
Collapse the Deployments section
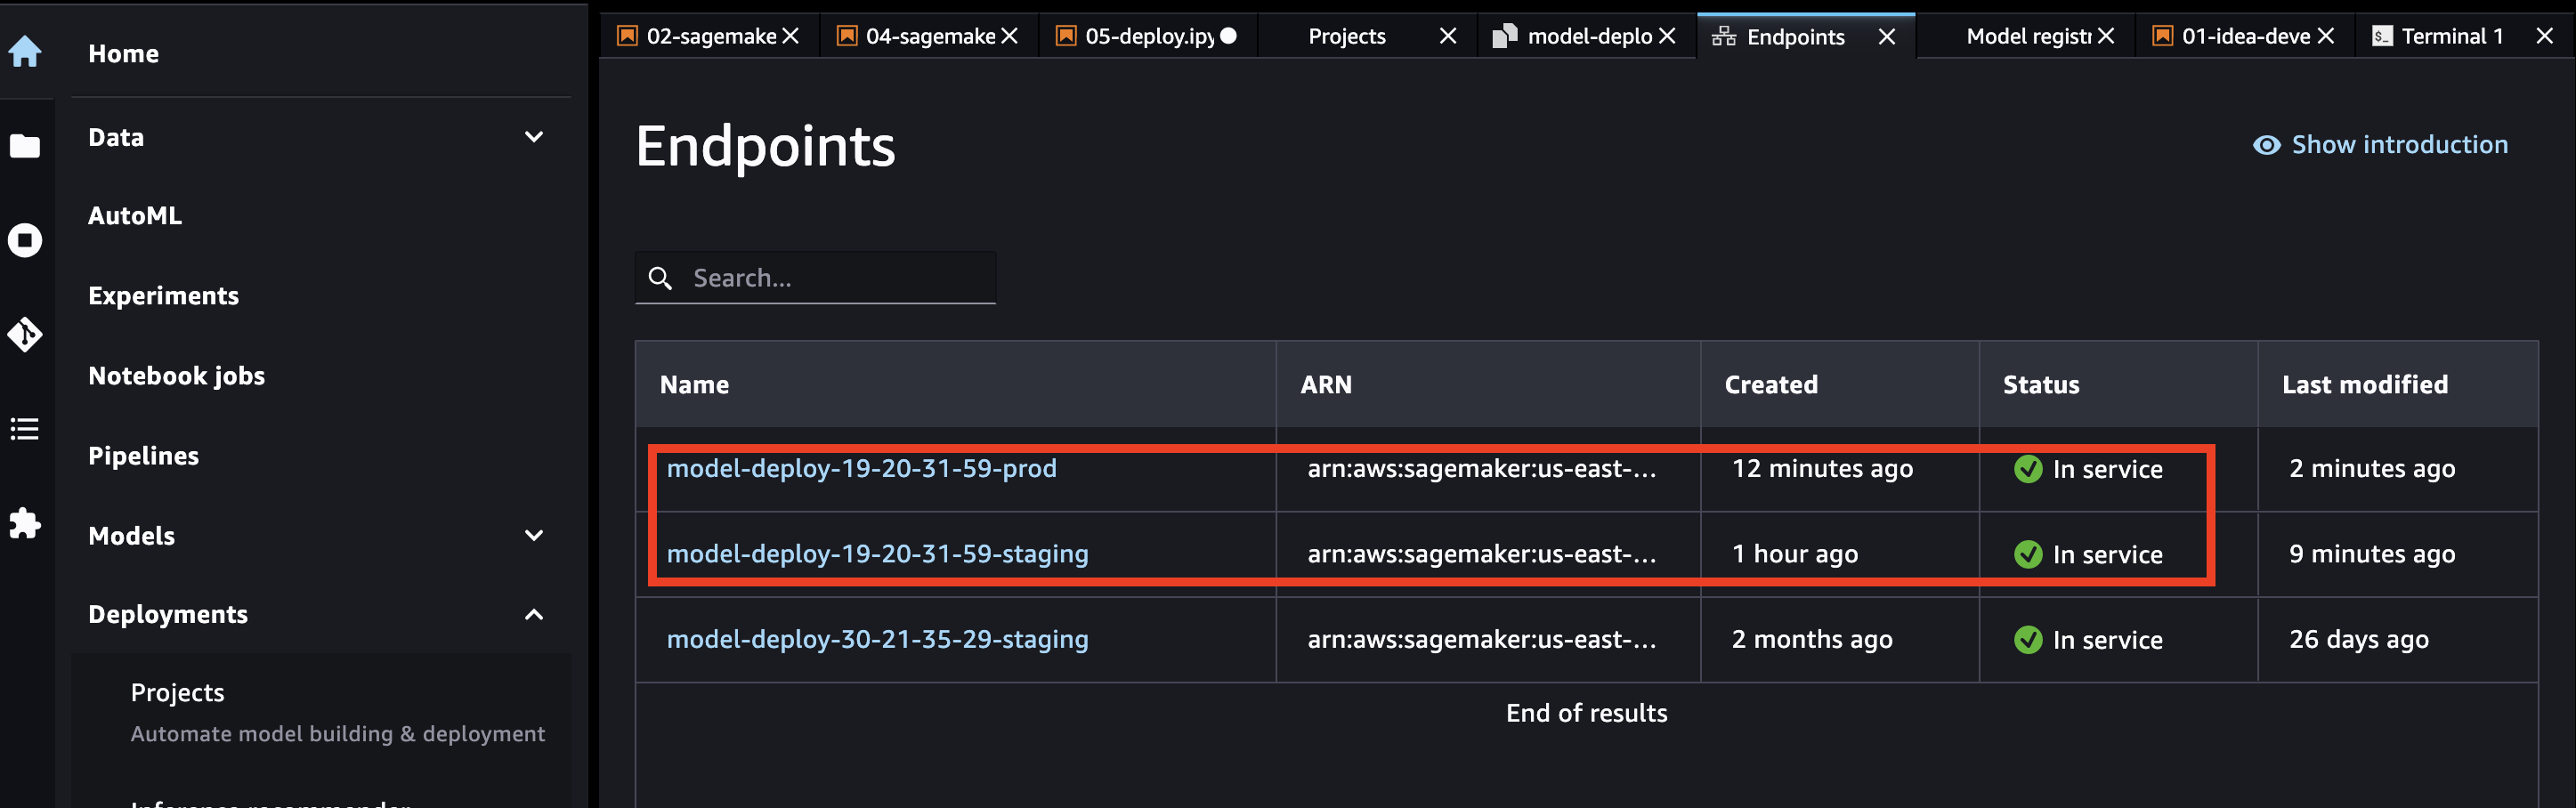coord(534,614)
